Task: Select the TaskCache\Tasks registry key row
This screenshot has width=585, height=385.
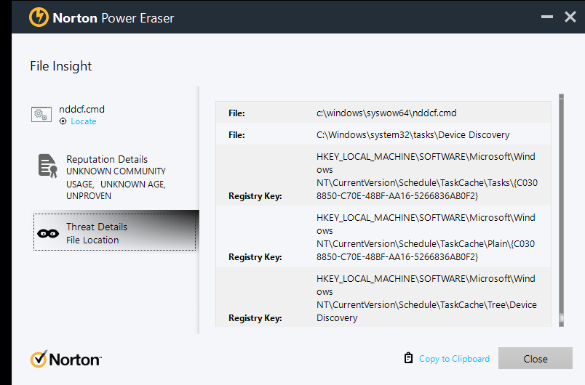Action: point(383,176)
